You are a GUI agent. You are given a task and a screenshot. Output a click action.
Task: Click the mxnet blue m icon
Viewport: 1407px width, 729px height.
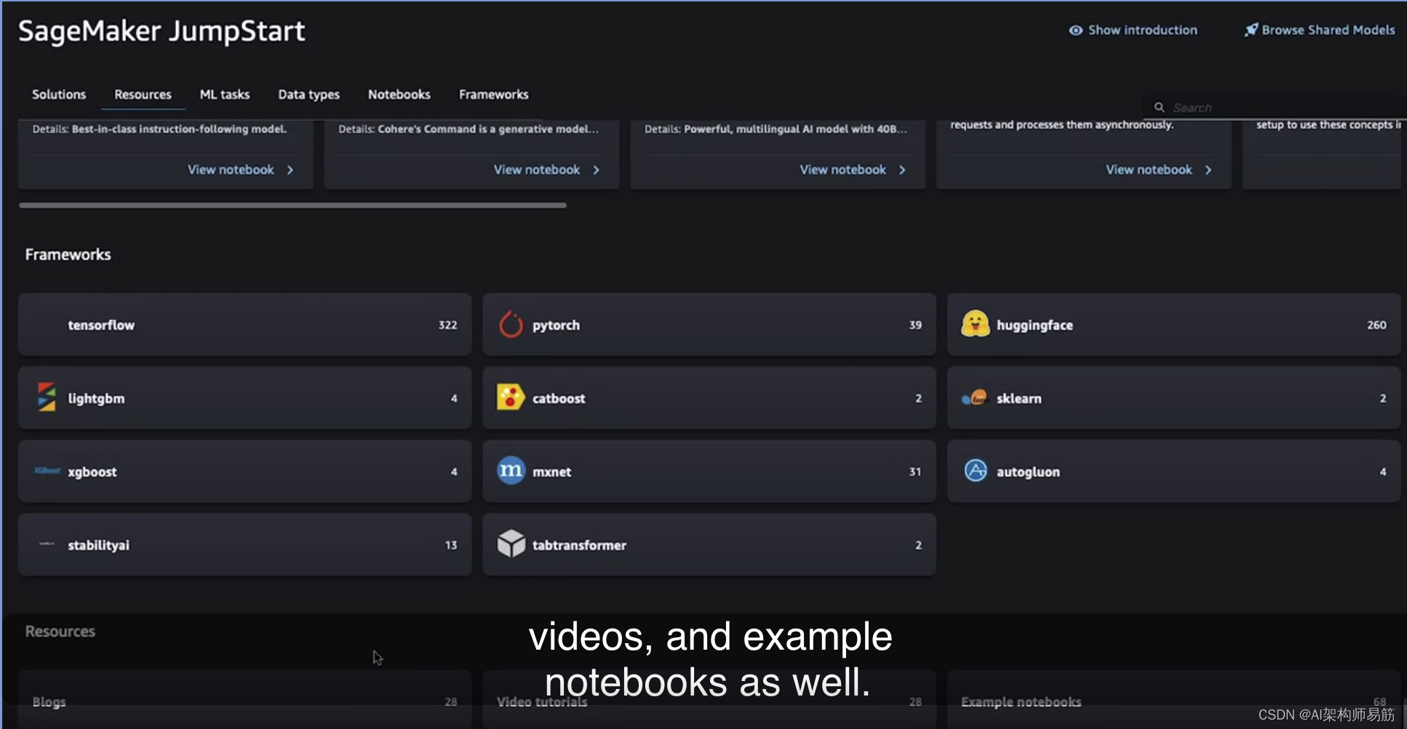[x=511, y=471]
